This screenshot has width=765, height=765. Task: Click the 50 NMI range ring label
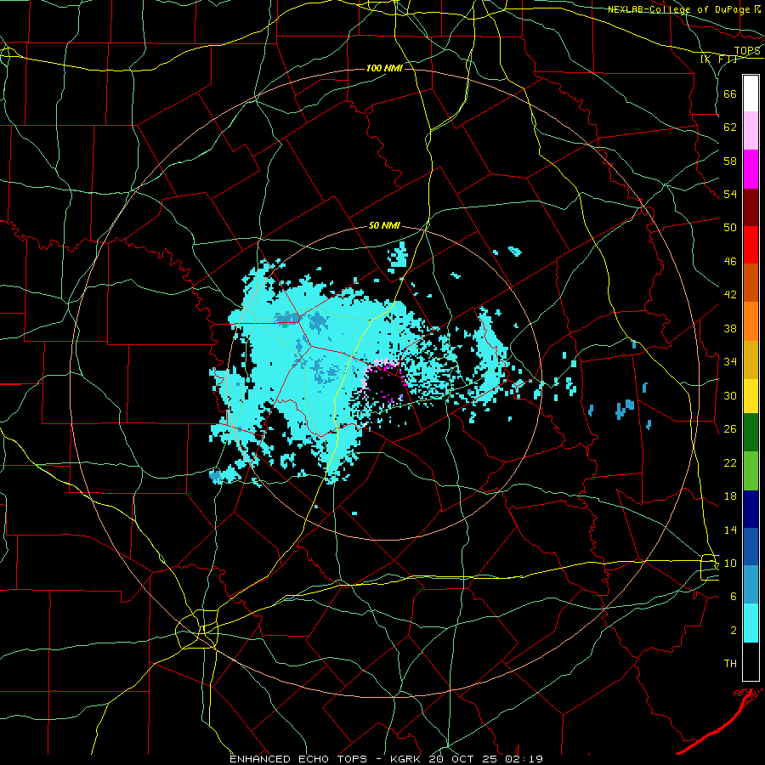click(384, 225)
